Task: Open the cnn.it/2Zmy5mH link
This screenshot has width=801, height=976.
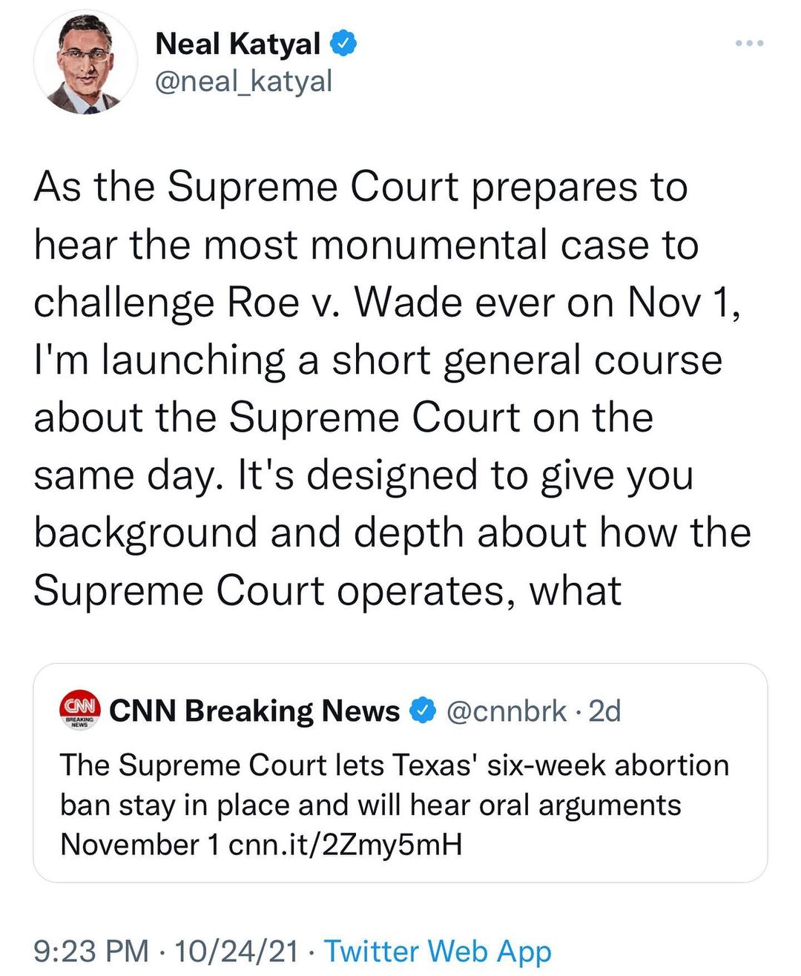Action: [x=346, y=845]
